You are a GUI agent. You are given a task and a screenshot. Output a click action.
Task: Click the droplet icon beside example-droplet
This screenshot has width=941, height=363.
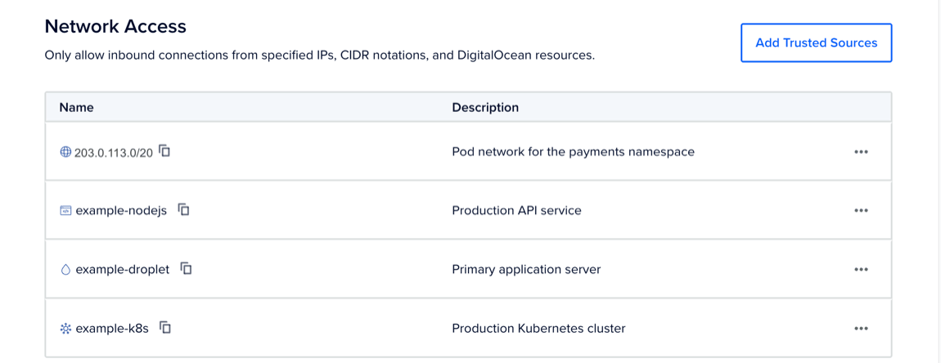point(65,270)
